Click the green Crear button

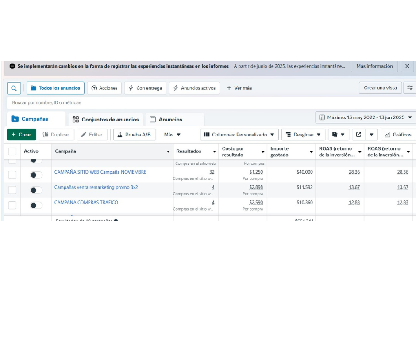coord(21,135)
